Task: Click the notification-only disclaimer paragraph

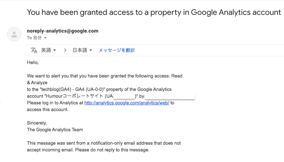Action: pos(104,146)
